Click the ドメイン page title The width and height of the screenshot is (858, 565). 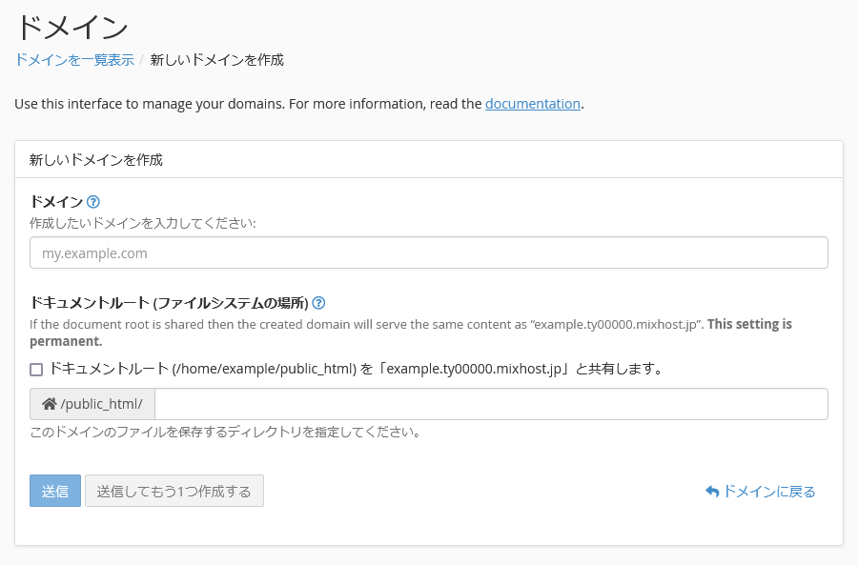[x=71, y=27]
